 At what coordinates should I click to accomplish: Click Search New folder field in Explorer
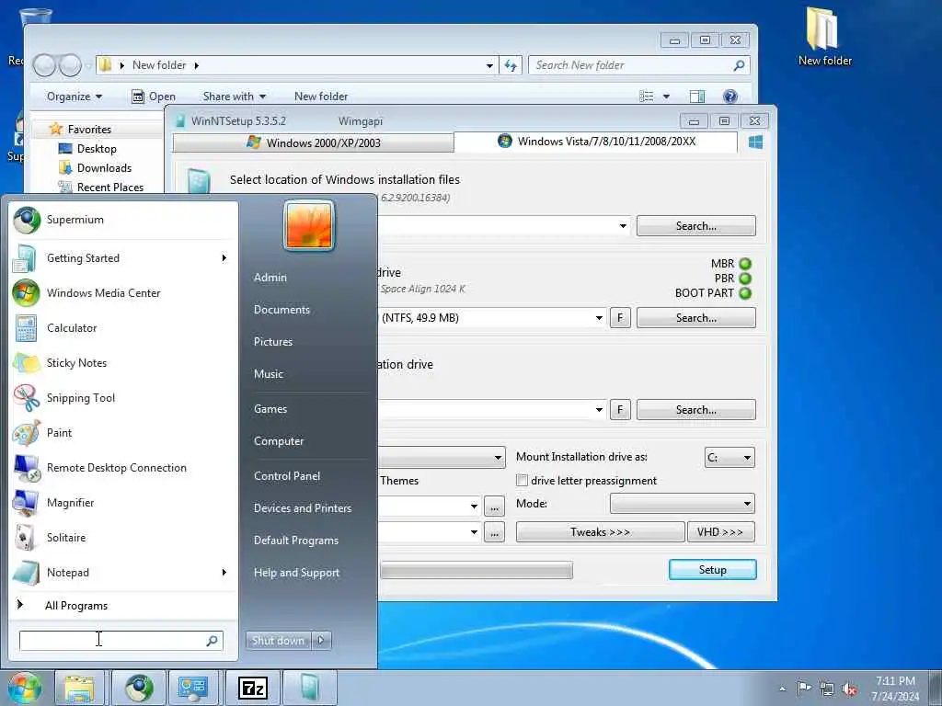[x=639, y=65]
